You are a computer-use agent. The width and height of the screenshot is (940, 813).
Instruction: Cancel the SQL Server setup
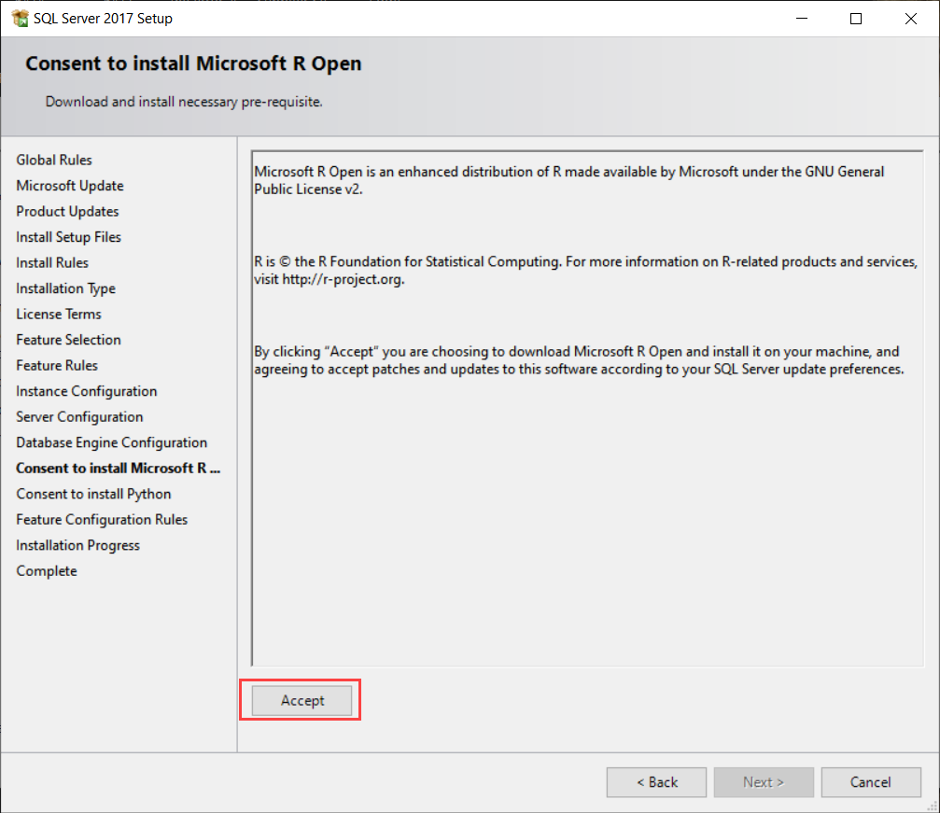[870, 782]
